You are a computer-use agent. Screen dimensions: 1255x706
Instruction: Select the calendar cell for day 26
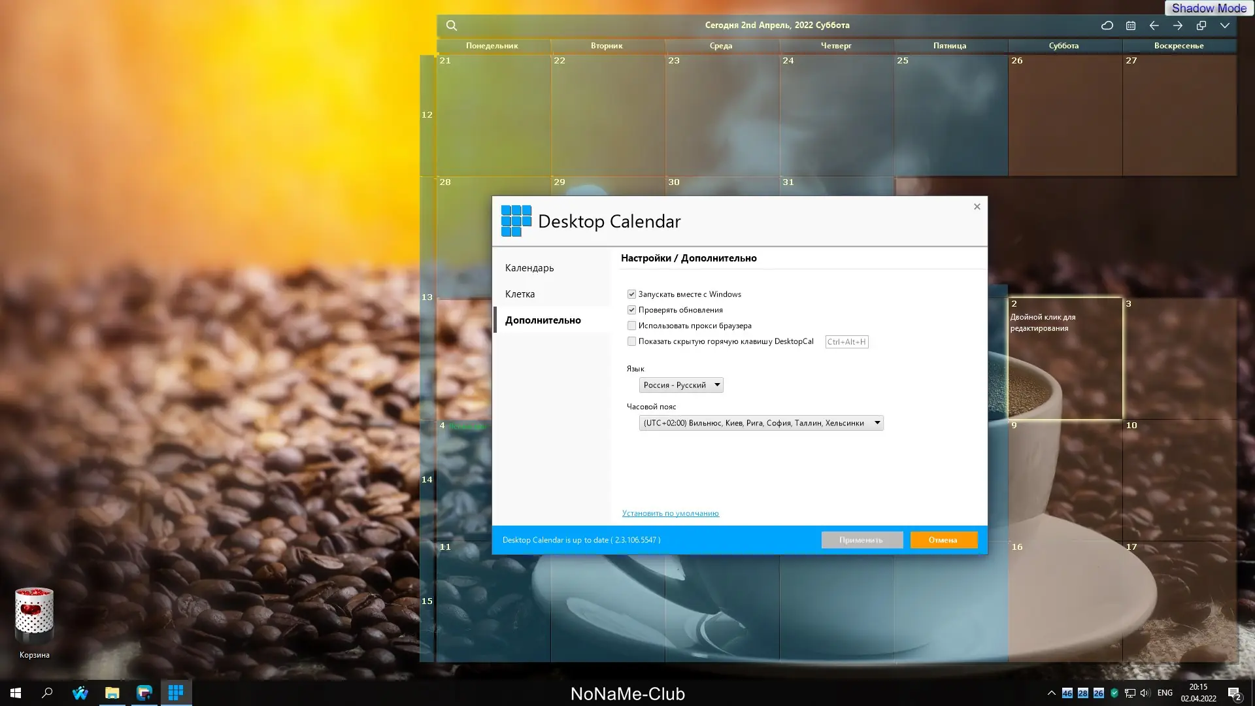click(1064, 114)
